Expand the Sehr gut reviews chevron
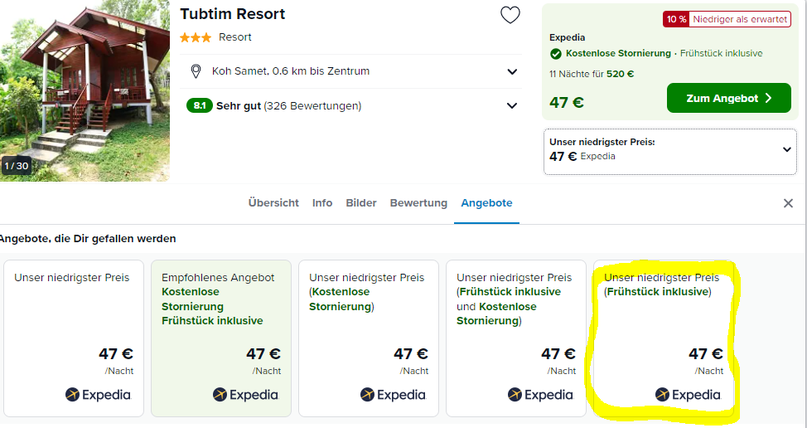 tap(512, 105)
